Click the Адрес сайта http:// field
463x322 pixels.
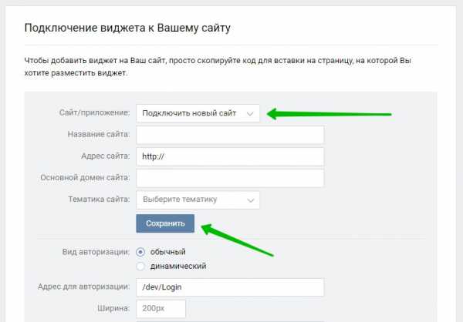point(230,156)
